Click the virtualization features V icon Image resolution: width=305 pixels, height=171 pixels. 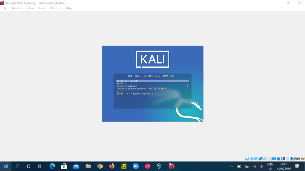(x=283, y=159)
